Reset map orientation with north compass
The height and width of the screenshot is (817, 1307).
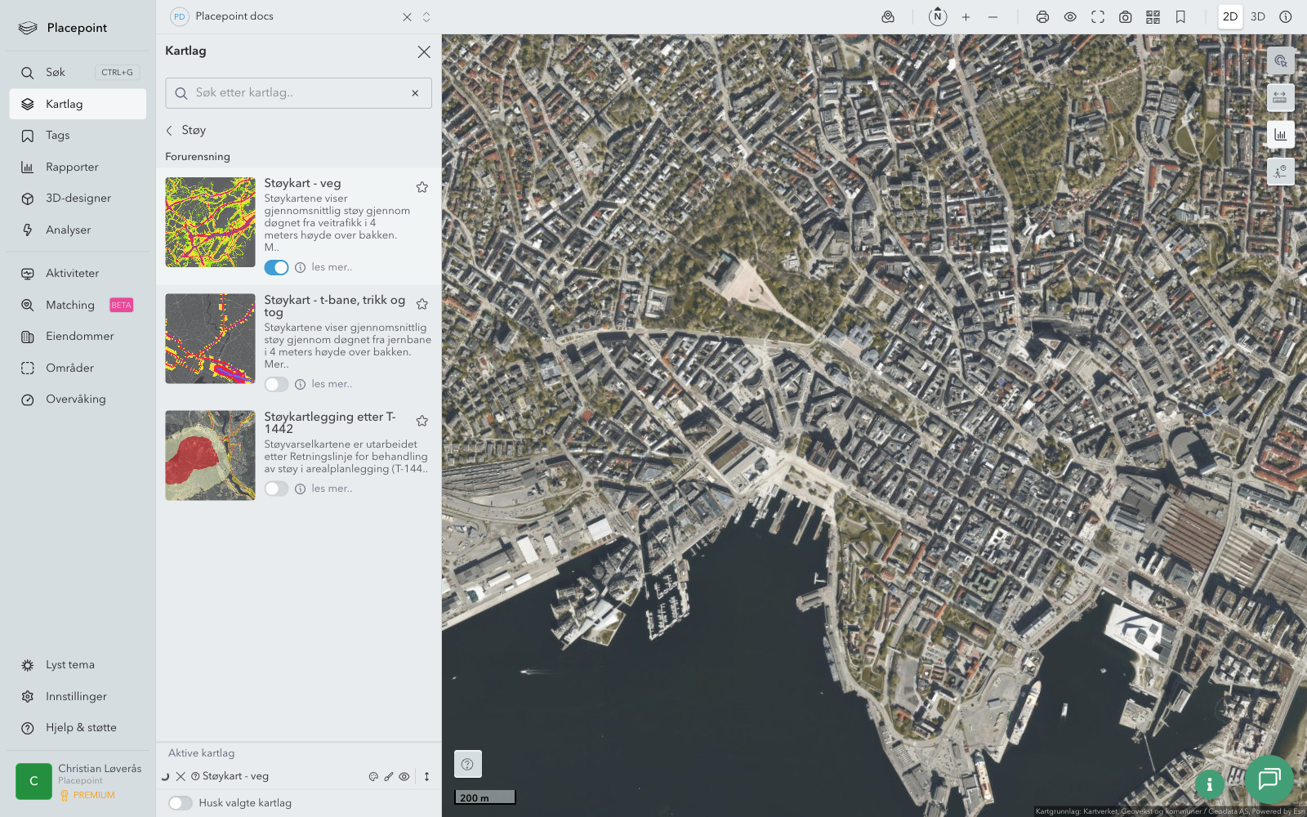click(938, 16)
